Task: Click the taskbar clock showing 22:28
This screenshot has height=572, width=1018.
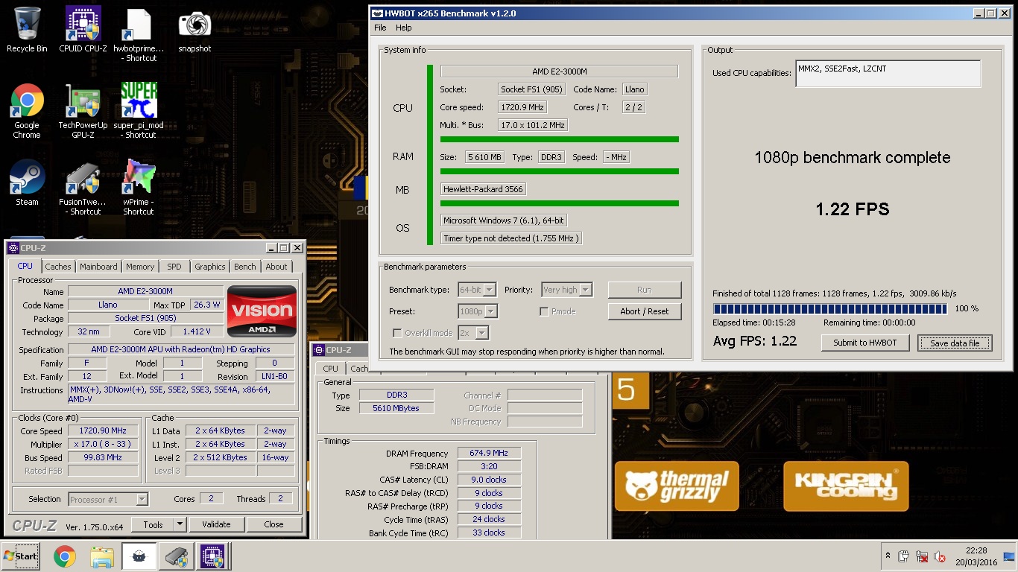Action: pyautogui.click(x=976, y=556)
